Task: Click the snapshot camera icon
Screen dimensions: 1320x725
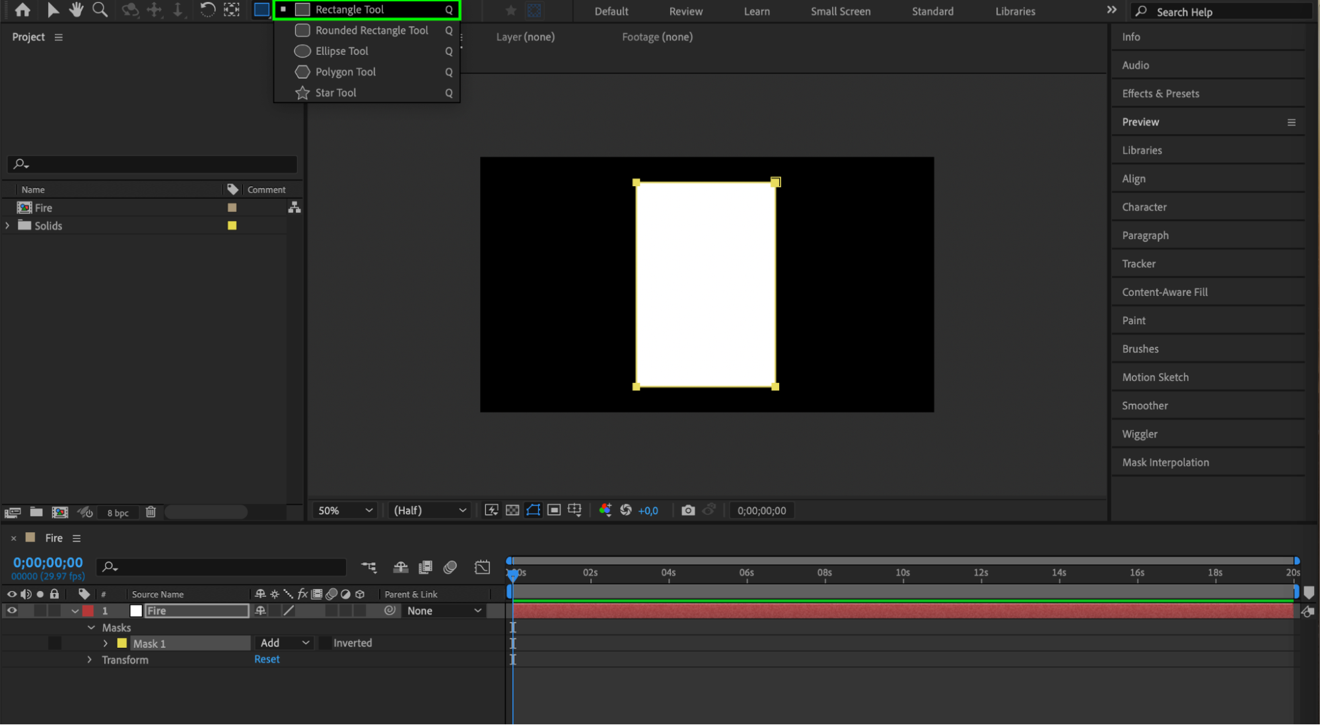Action: pos(688,510)
